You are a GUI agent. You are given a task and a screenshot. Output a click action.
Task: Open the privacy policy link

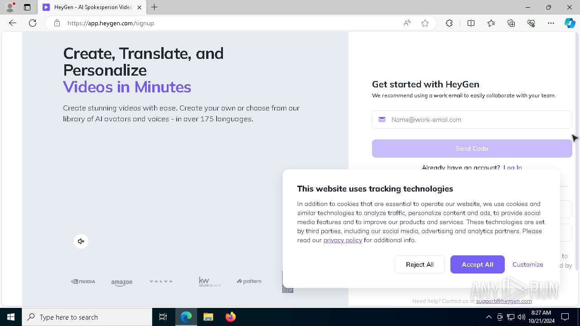[343, 240]
